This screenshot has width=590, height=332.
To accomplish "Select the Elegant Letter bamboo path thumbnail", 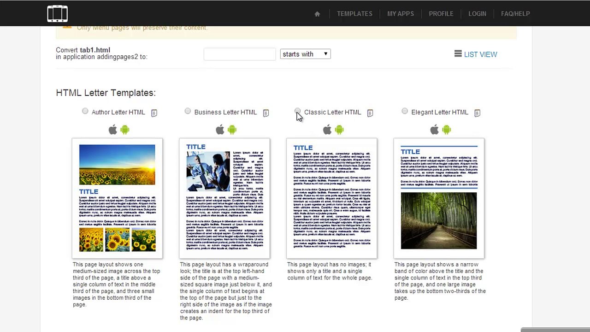I will [439, 198].
